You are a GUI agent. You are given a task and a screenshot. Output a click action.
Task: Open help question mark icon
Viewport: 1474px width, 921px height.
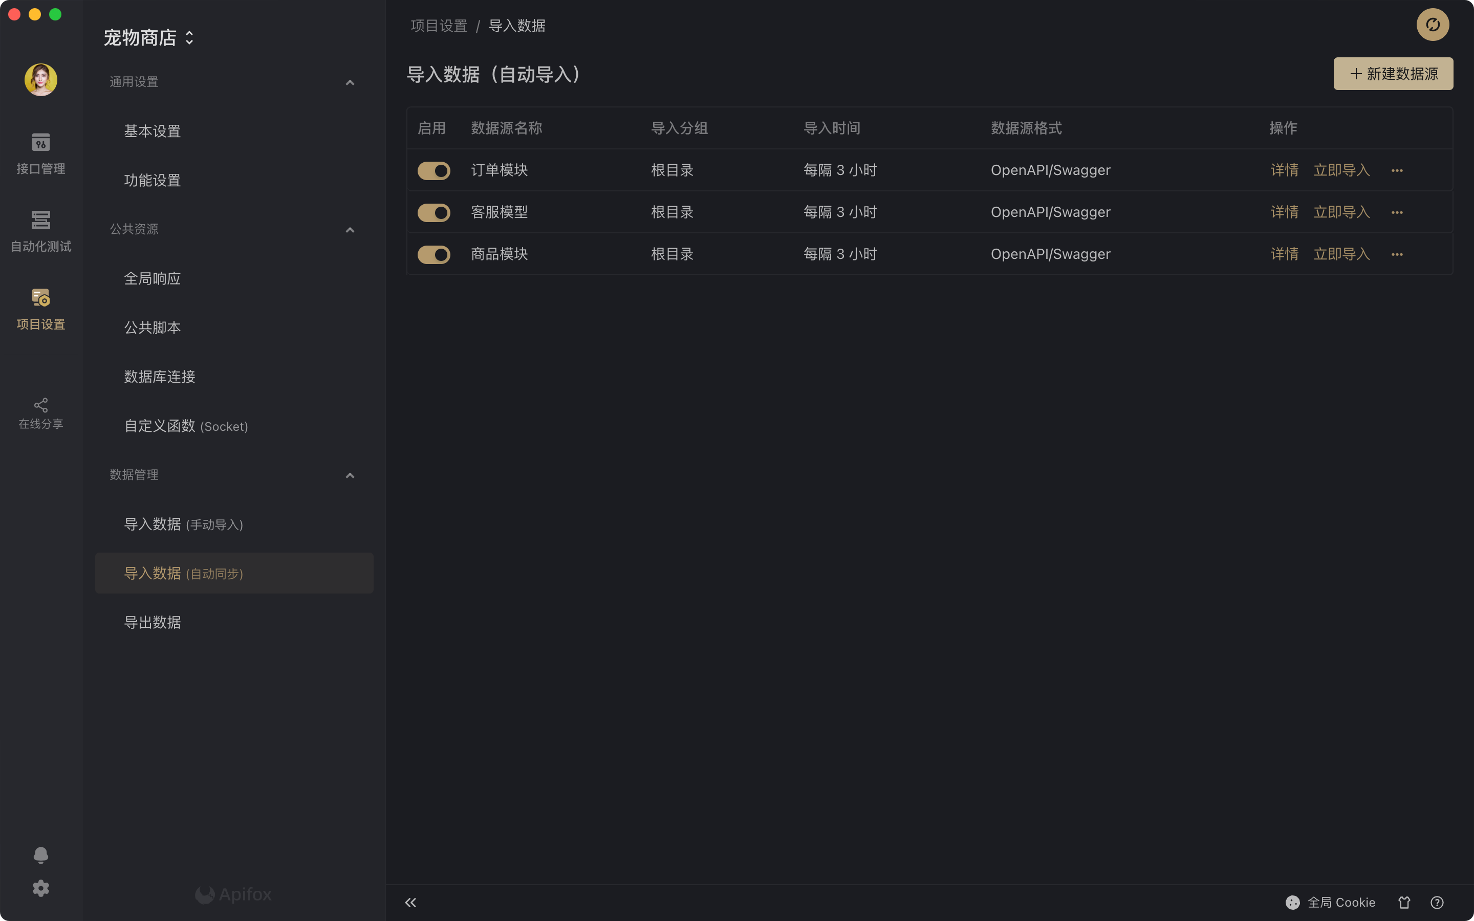(1437, 903)
